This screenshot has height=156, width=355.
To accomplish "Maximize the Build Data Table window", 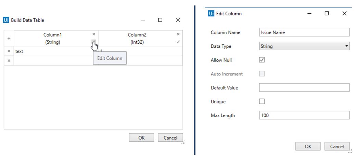I will (x=160, y=20).
